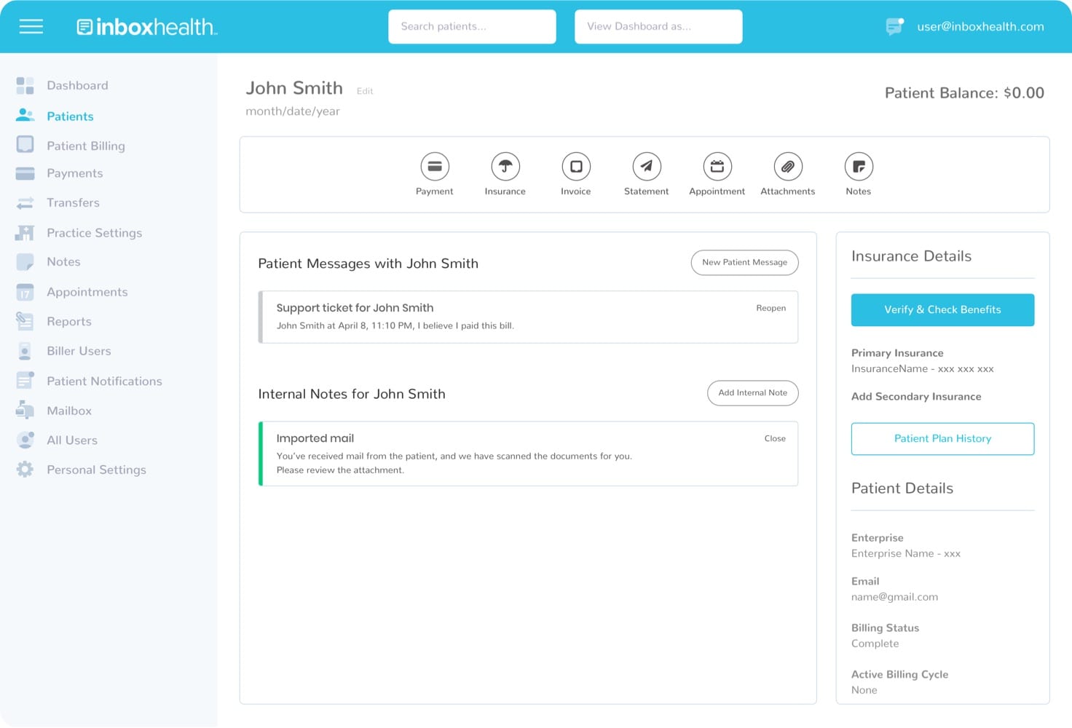Open the Imported mail note title
This screenshot has width=1072, height=728.
click(x=315, y=438)
